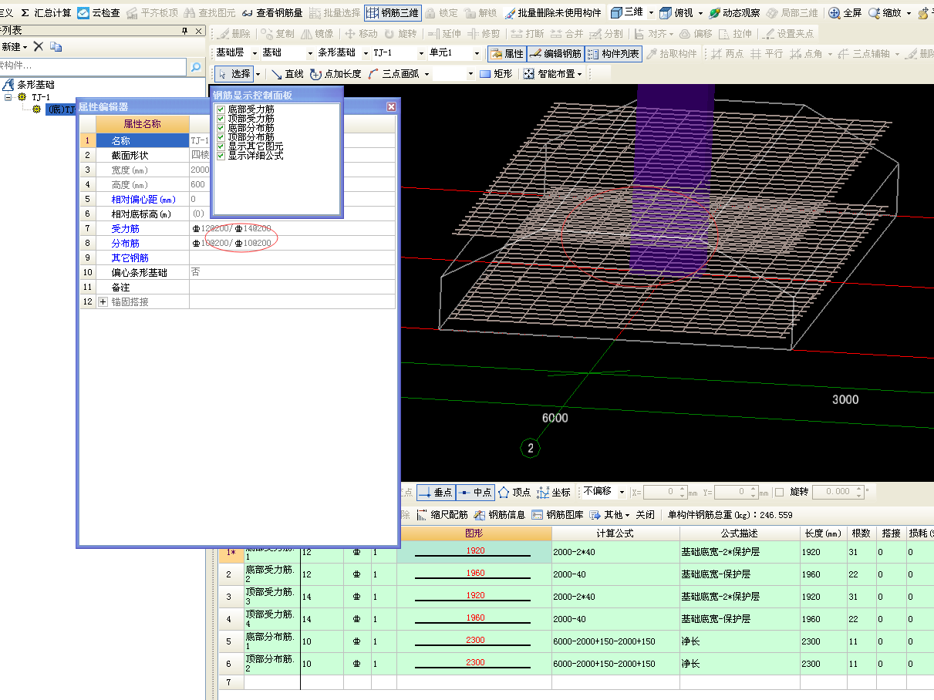
Task: Click 批量删除未使用构件 tool
Action: pyautogui.click(x=553, y=13)
